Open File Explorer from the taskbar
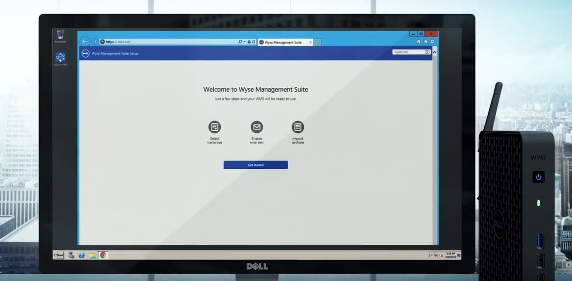 (x=93, y=255)
